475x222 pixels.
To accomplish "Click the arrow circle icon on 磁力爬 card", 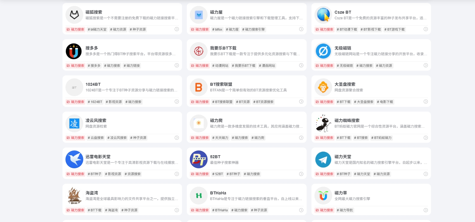I will coord(301,138).
